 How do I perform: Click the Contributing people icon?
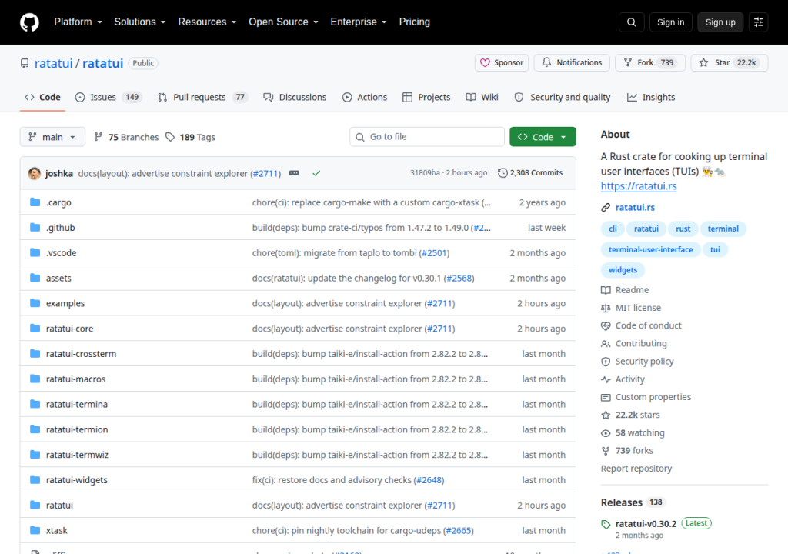coord(606,343)
